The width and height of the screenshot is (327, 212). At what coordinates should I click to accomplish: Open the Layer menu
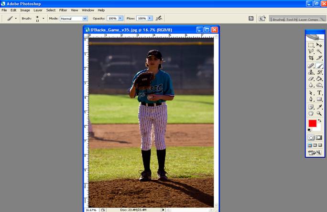click(x=38, y=10)
